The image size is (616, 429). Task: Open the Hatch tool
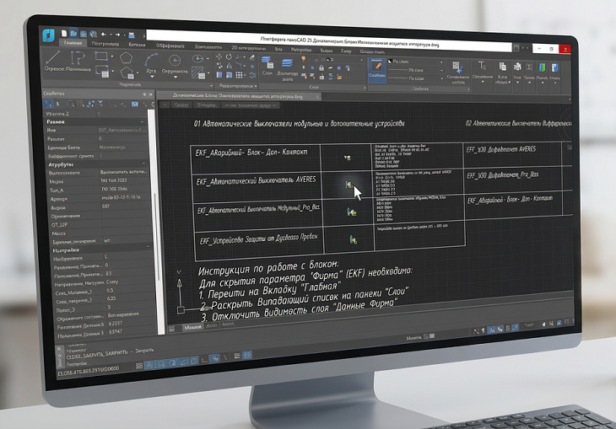197,73
